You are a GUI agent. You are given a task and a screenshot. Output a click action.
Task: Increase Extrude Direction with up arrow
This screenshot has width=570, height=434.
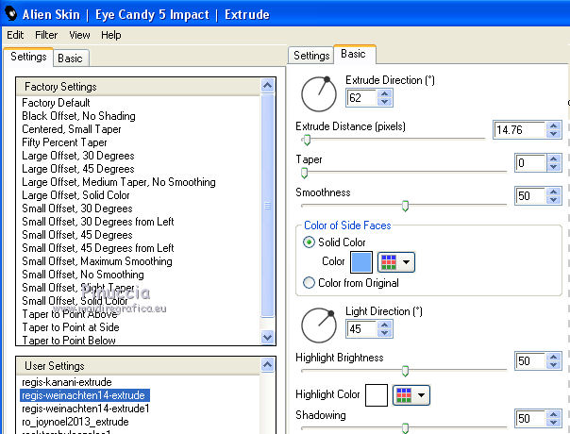pos(385,93)
